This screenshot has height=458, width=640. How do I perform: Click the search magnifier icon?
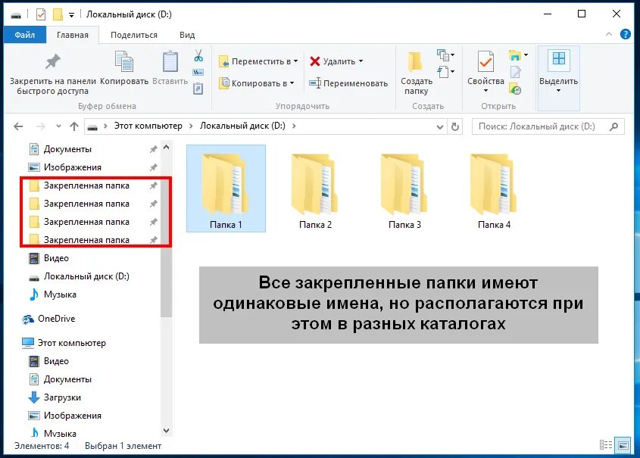(x=613, y=127)
